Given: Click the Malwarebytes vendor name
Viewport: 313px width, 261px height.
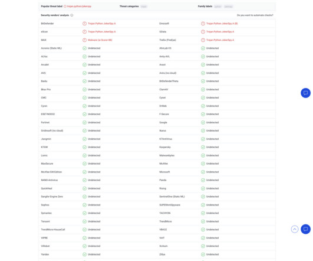Looking at the screenshot, I should tap(167, 155).
